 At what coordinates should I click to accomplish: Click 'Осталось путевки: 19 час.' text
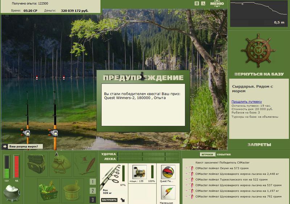[251, 106]
